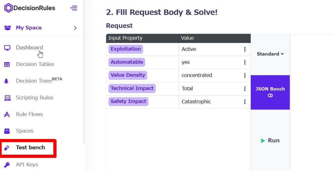333x171 pixels.
Task: Click the API Keys key icon
Action: 7,165
